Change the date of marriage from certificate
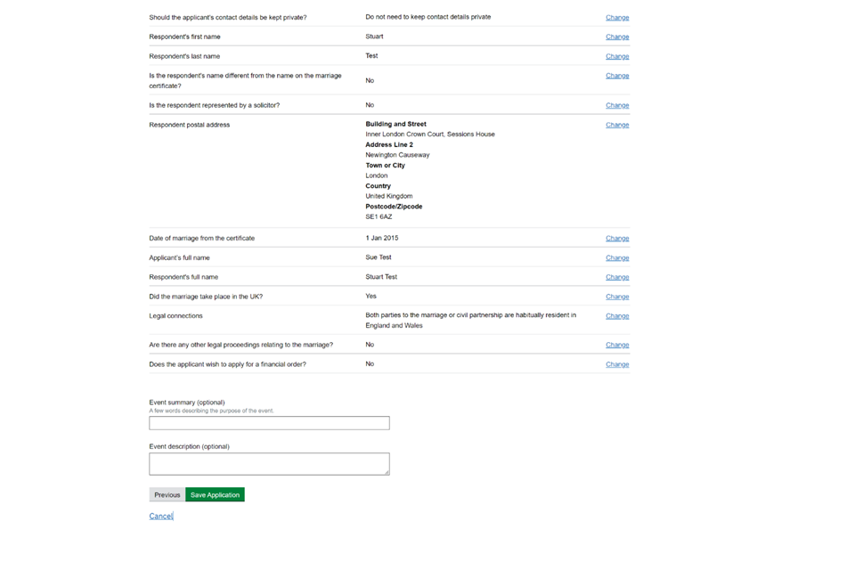This screenshot has height=570, width=855. [616, 239]
